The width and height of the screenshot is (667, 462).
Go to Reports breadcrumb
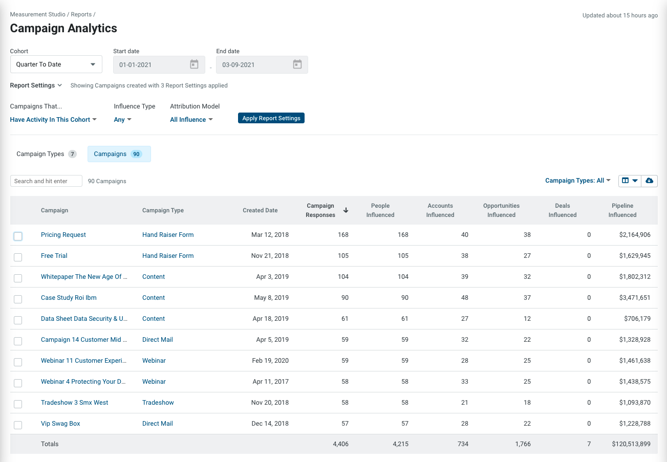coord(81,14)
